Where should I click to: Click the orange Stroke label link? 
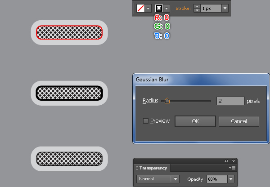pyautogui.click(x=183, y=9)
